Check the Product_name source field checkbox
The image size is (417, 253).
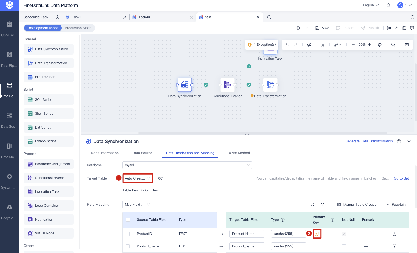click(128, 246)
